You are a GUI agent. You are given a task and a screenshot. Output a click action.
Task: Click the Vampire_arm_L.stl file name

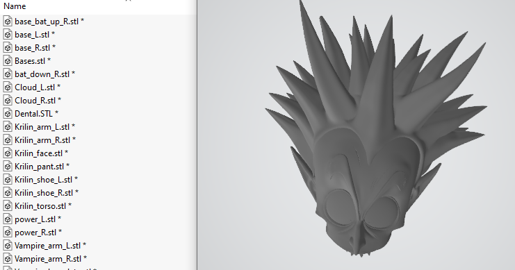pos(50,246)
